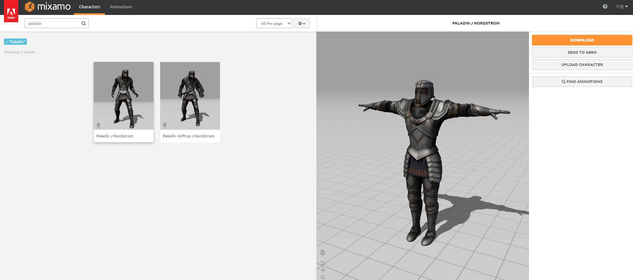Open the Characters tab
The width and height of the screenshot is (633, 280).
[89, 7]
